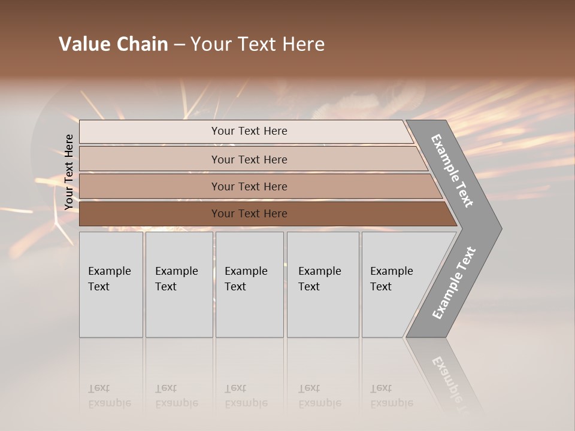Select "Your Text Here" in the slide title
The width and height of the screenshot is (575, 431).
point(258,44)
